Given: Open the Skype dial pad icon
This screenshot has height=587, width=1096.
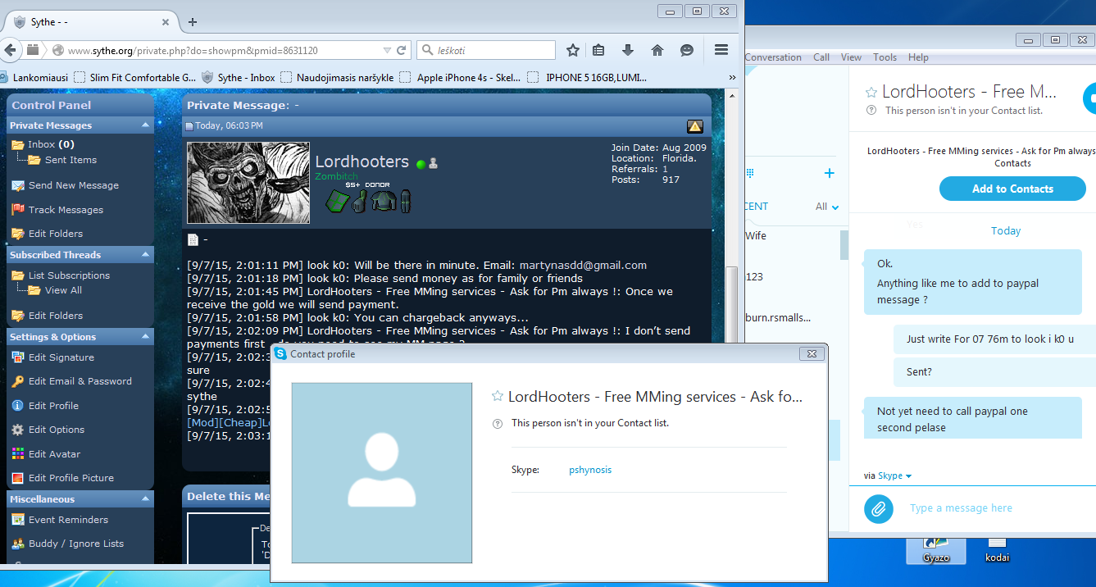Looking at the screenshot, I should tap(749, 173).
